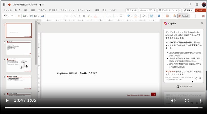Image resolution: width=208 pixels, height=114 pixels.
Task: Click the picture insert icon
Action: [42, 16]
